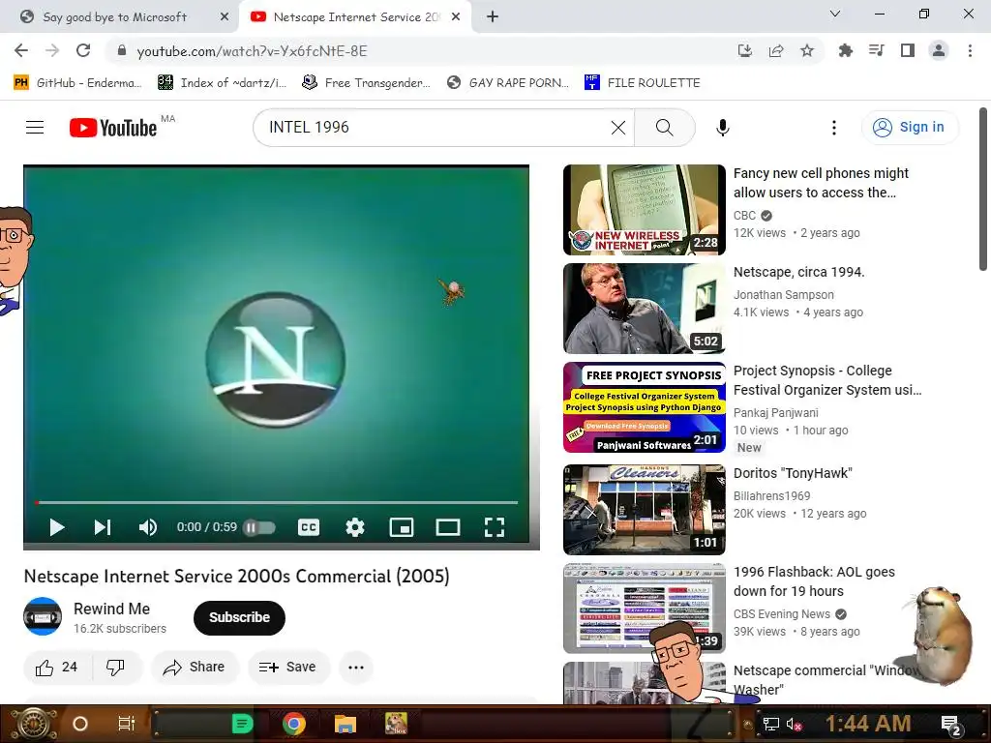This screenshot has height=743, width=991.
Task: Click the video progress bar
Action: click(277, 502)
